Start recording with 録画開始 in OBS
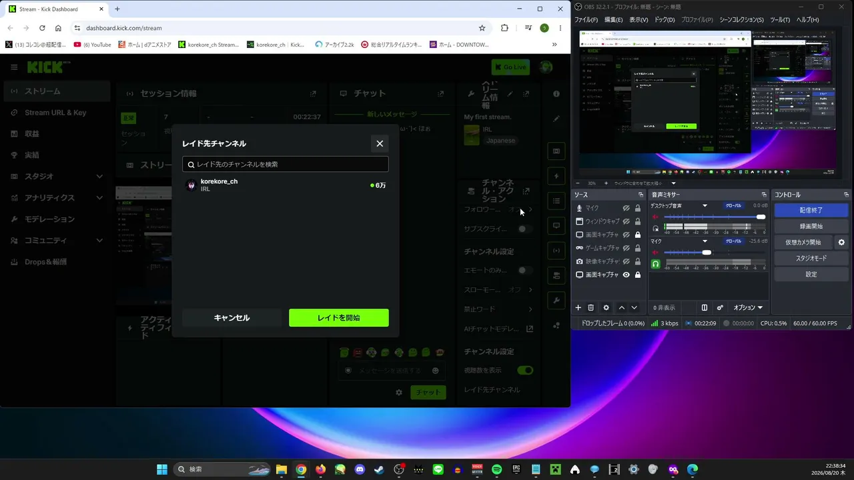The width and height of the screenshot is (854, 480). pos(811,226)
